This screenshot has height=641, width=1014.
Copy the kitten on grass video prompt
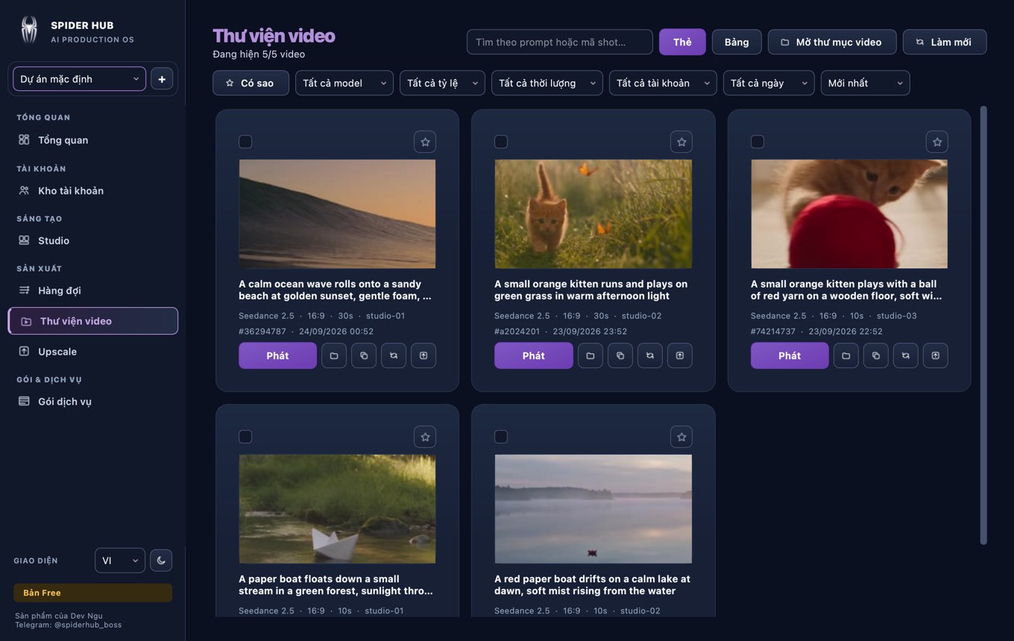(620, 356)
